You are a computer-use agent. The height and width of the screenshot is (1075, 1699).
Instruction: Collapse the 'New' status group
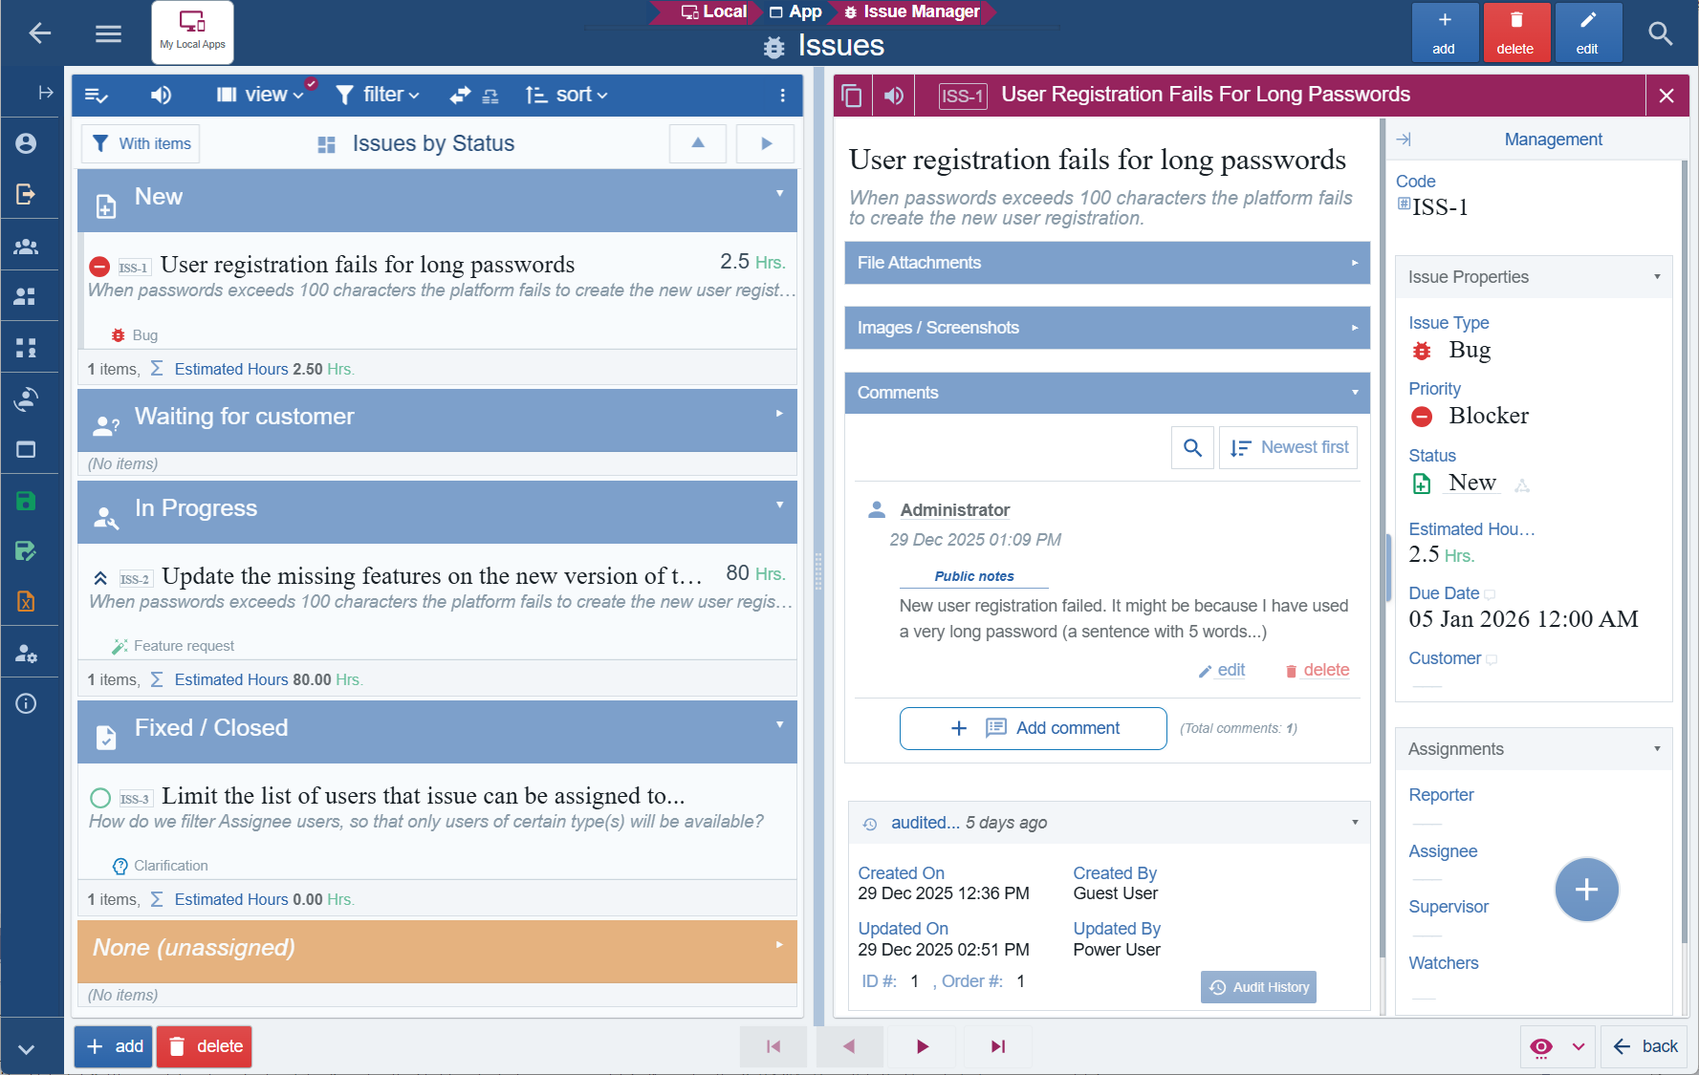pyautogui.click(x=781, y=194)
